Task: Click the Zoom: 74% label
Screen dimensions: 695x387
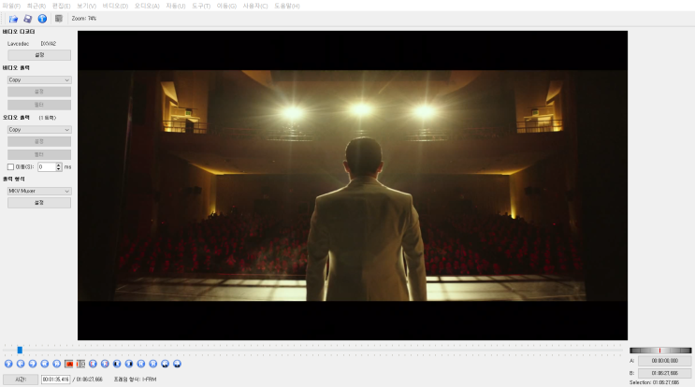Action: [84, 19]
